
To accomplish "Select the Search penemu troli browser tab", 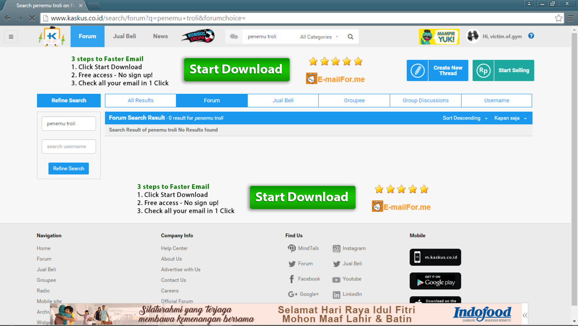I will coord(45,5).
